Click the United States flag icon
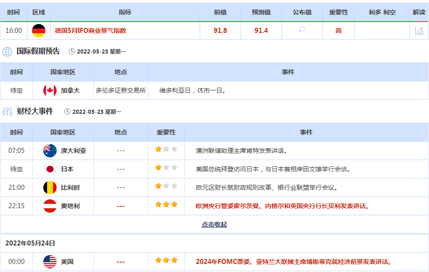Screen dimensions: 429x272 [49, 262]
